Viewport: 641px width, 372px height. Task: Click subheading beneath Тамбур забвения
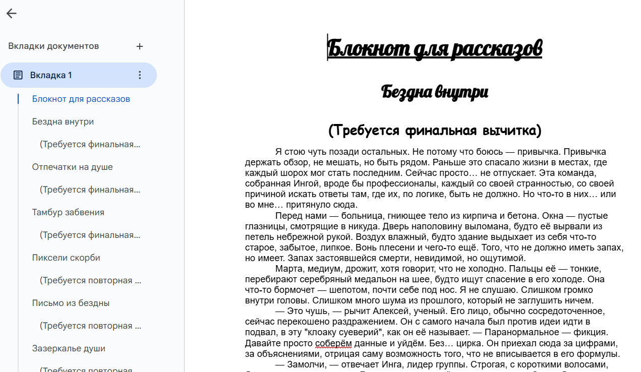point(90,235)
